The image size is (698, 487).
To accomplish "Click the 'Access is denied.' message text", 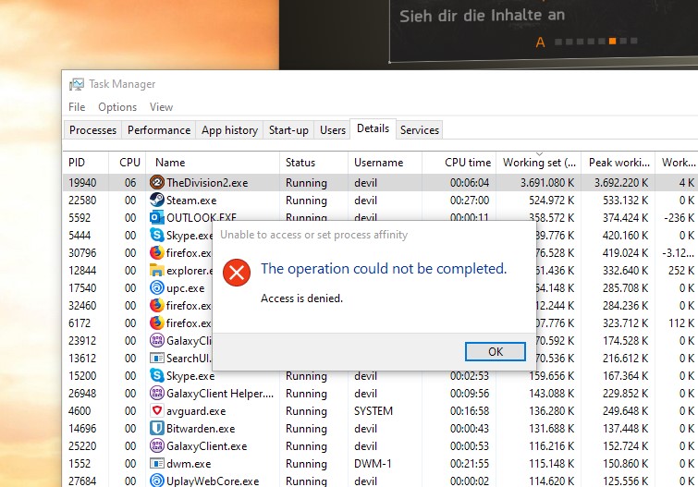I will pos(301,298).
